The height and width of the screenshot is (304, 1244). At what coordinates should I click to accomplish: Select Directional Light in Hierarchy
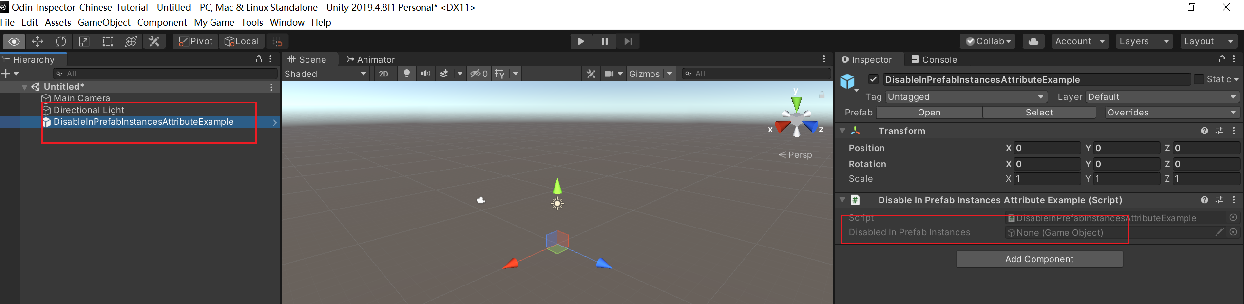(x=89, y=110)
